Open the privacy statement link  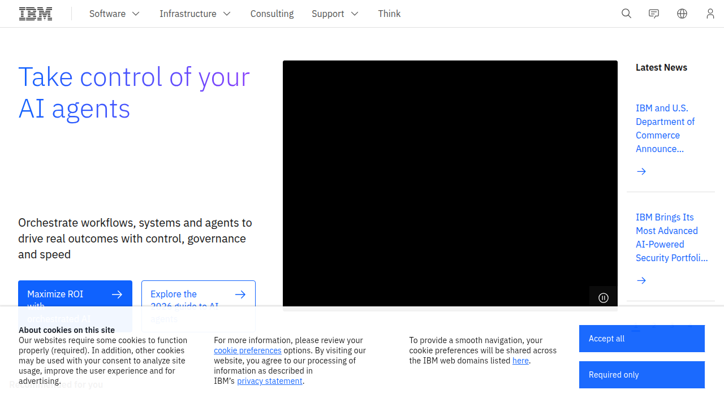(x=270, y=381)
